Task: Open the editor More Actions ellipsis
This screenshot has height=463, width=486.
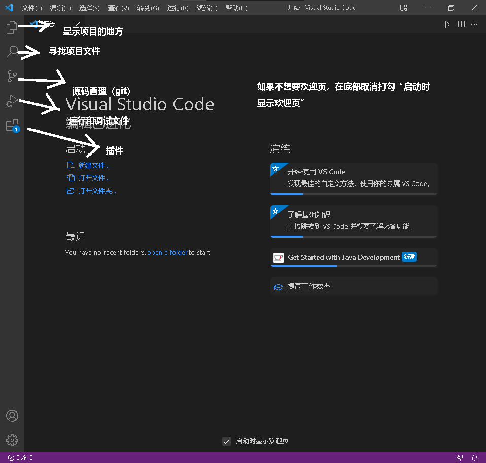Action: click(474, 24)
